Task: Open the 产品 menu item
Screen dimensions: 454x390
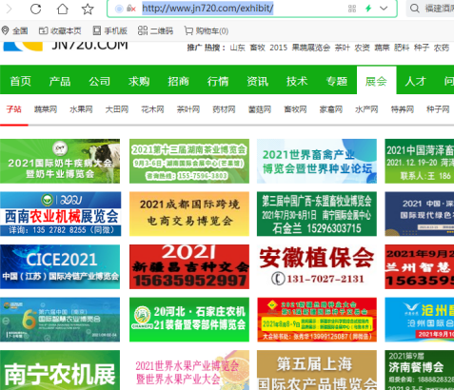Action: [60, 81]
